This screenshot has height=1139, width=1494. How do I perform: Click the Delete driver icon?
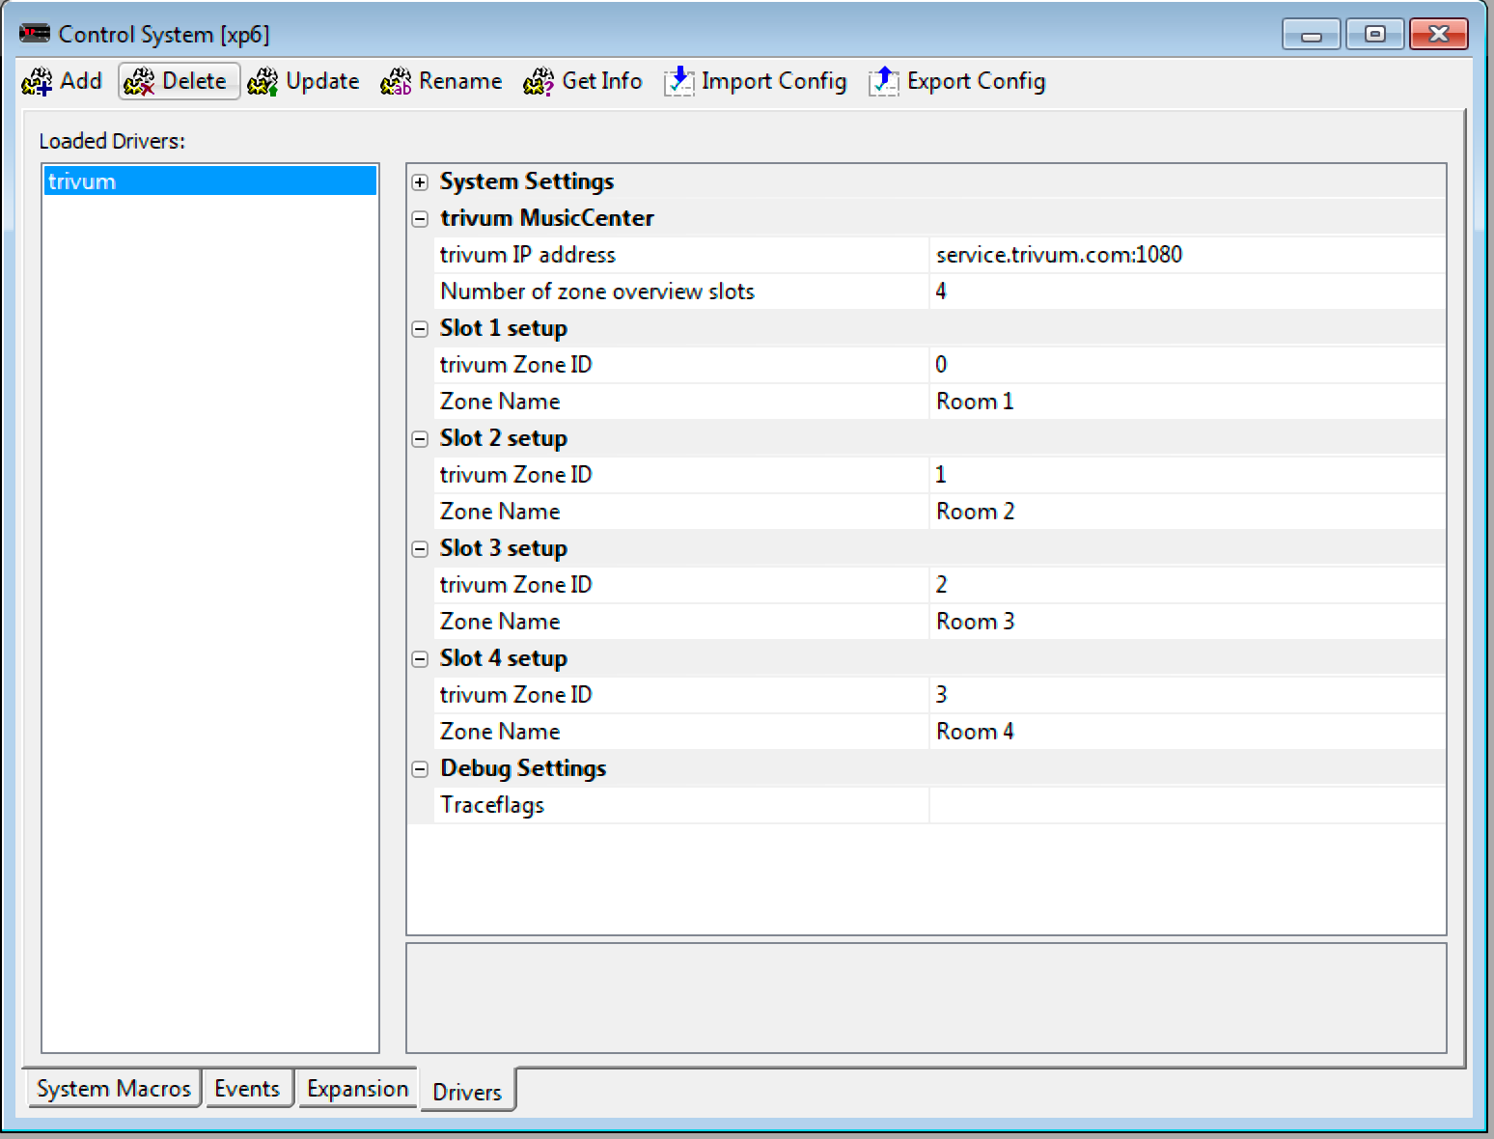[139, 82]
